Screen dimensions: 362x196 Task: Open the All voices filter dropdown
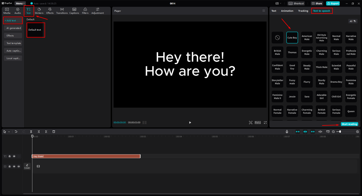pos(353,21)
